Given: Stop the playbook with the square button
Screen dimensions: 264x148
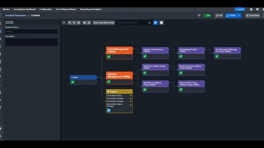Looking at the screenshot, I should 161,23.
